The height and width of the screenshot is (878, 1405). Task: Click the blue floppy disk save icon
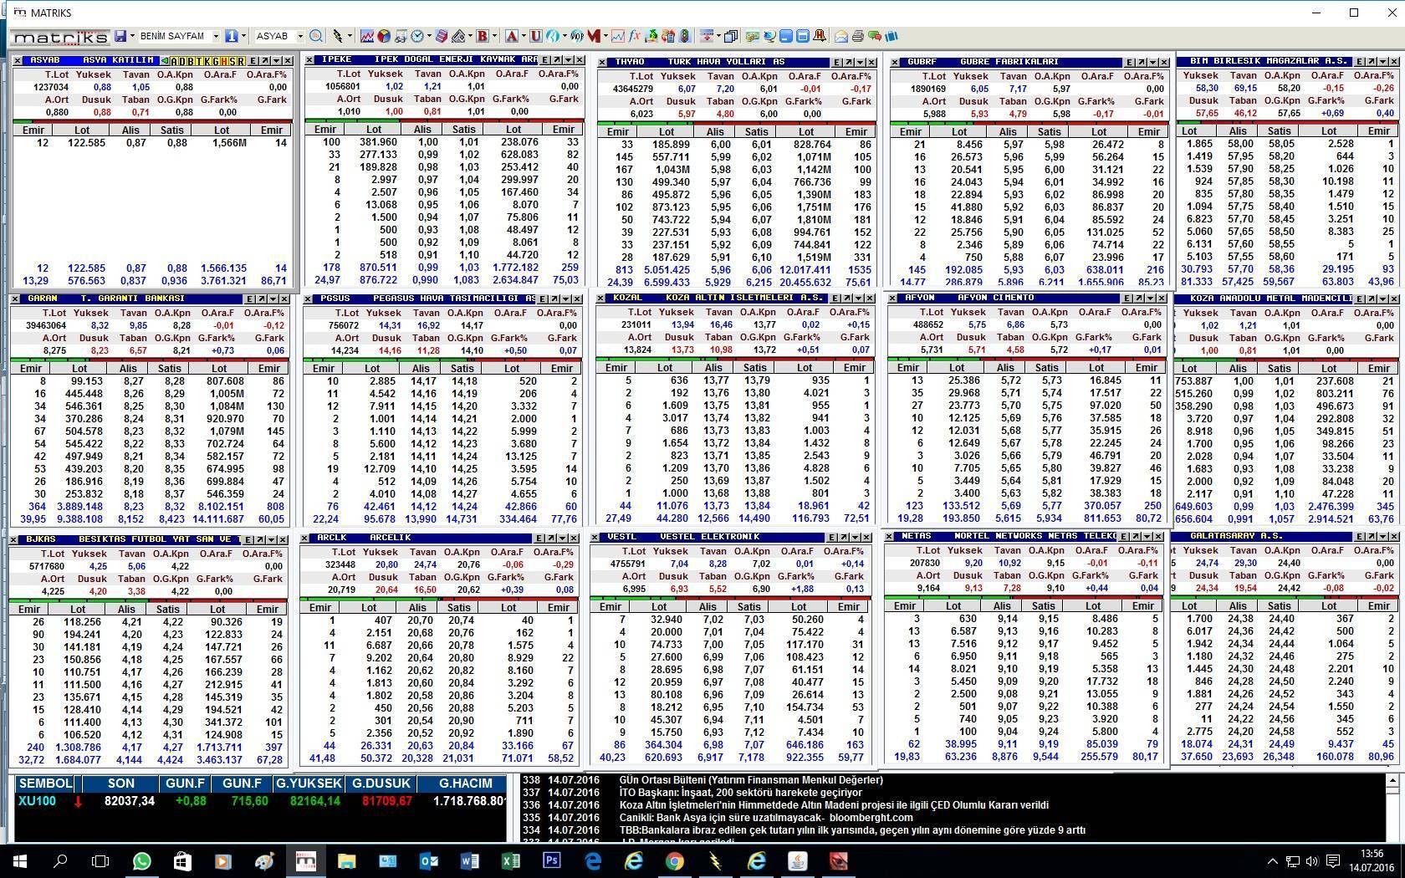point(121,36)
